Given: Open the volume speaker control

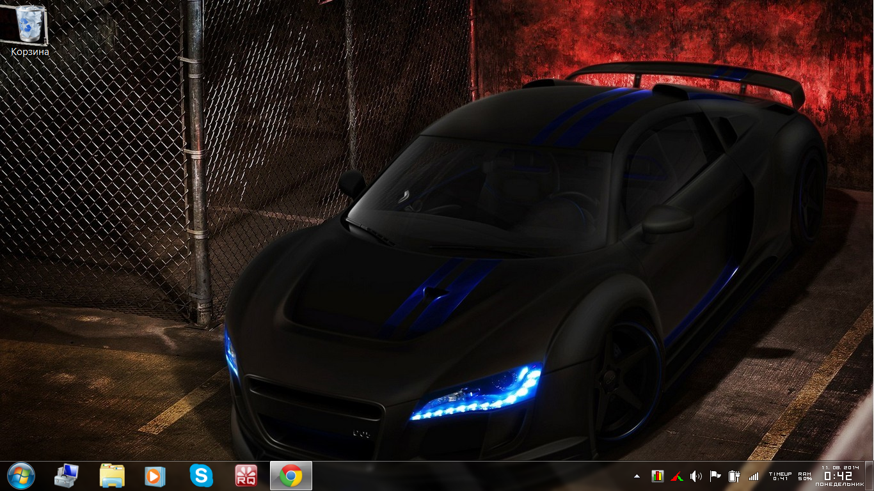Looking at the screenshot, I should coord(696,476).
